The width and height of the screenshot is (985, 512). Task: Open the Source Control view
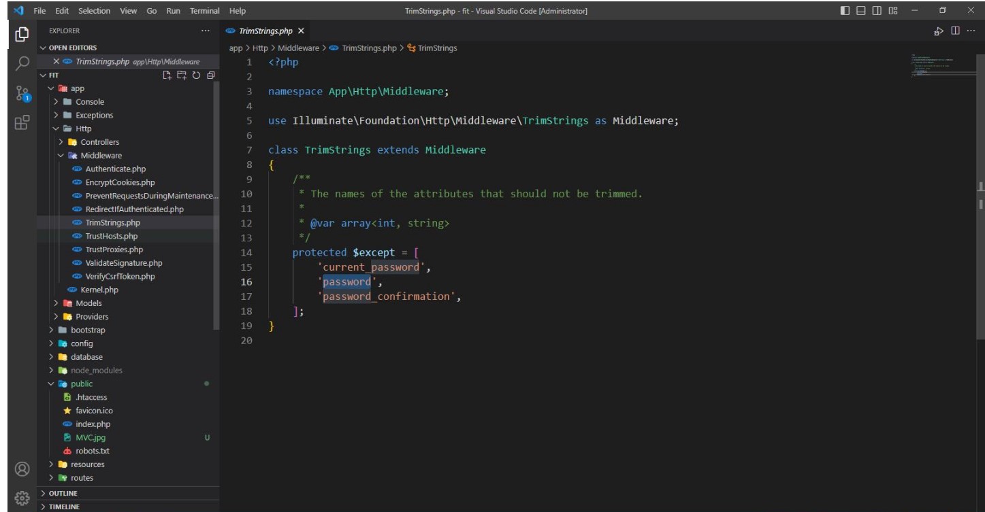point(22,93)
